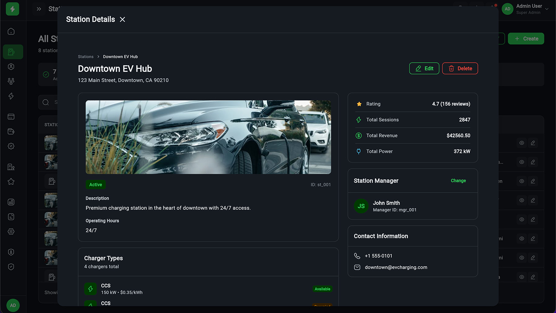This screenshot has height=313, width=556.
Task: Click the Change manager link
Action: tap(458, 181)
